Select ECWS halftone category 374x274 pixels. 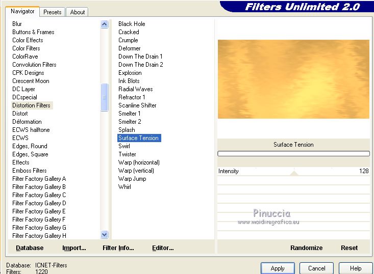31,130
